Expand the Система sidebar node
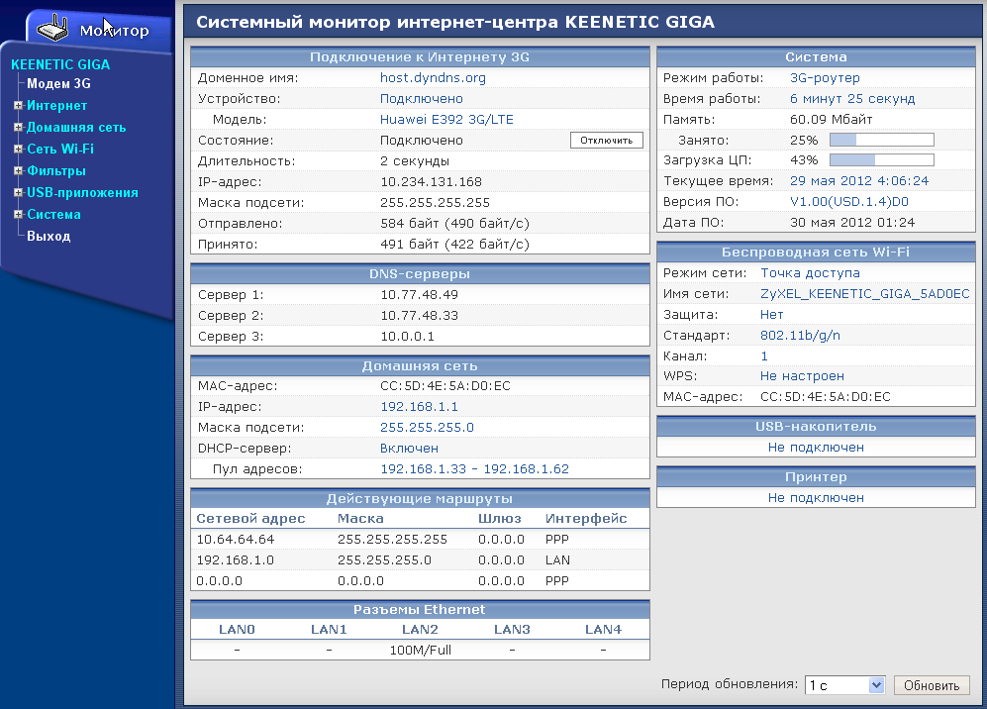Viewport: 987px width, 709px height. tap(18, 215)
